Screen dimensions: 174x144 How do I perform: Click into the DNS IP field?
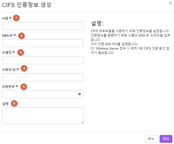coord(43,43)
